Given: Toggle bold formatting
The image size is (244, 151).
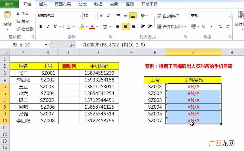Looking at the screenshot, I should click(x=41, y=27).
